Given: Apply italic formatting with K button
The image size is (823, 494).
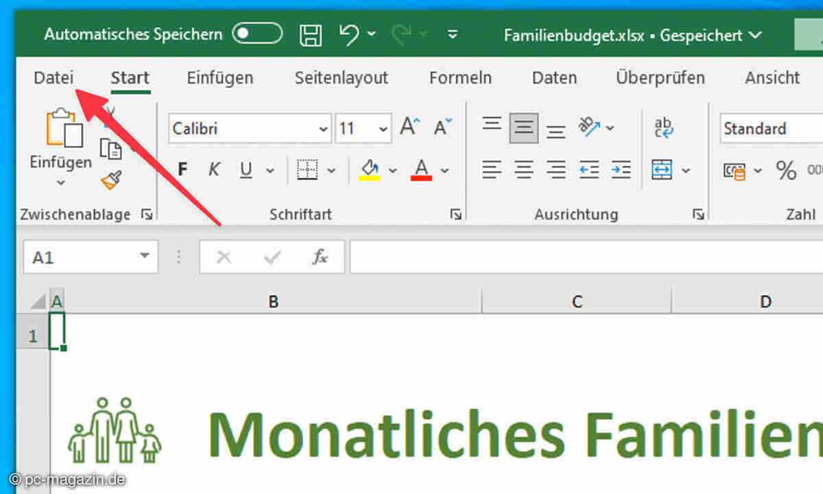Looking at the screenshot, I should point(214,169).
